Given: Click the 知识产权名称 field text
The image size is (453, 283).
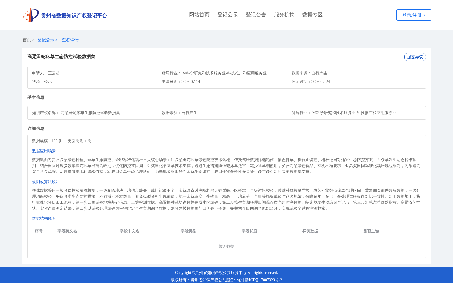Looking at the screenshot, I should [76, 113].
